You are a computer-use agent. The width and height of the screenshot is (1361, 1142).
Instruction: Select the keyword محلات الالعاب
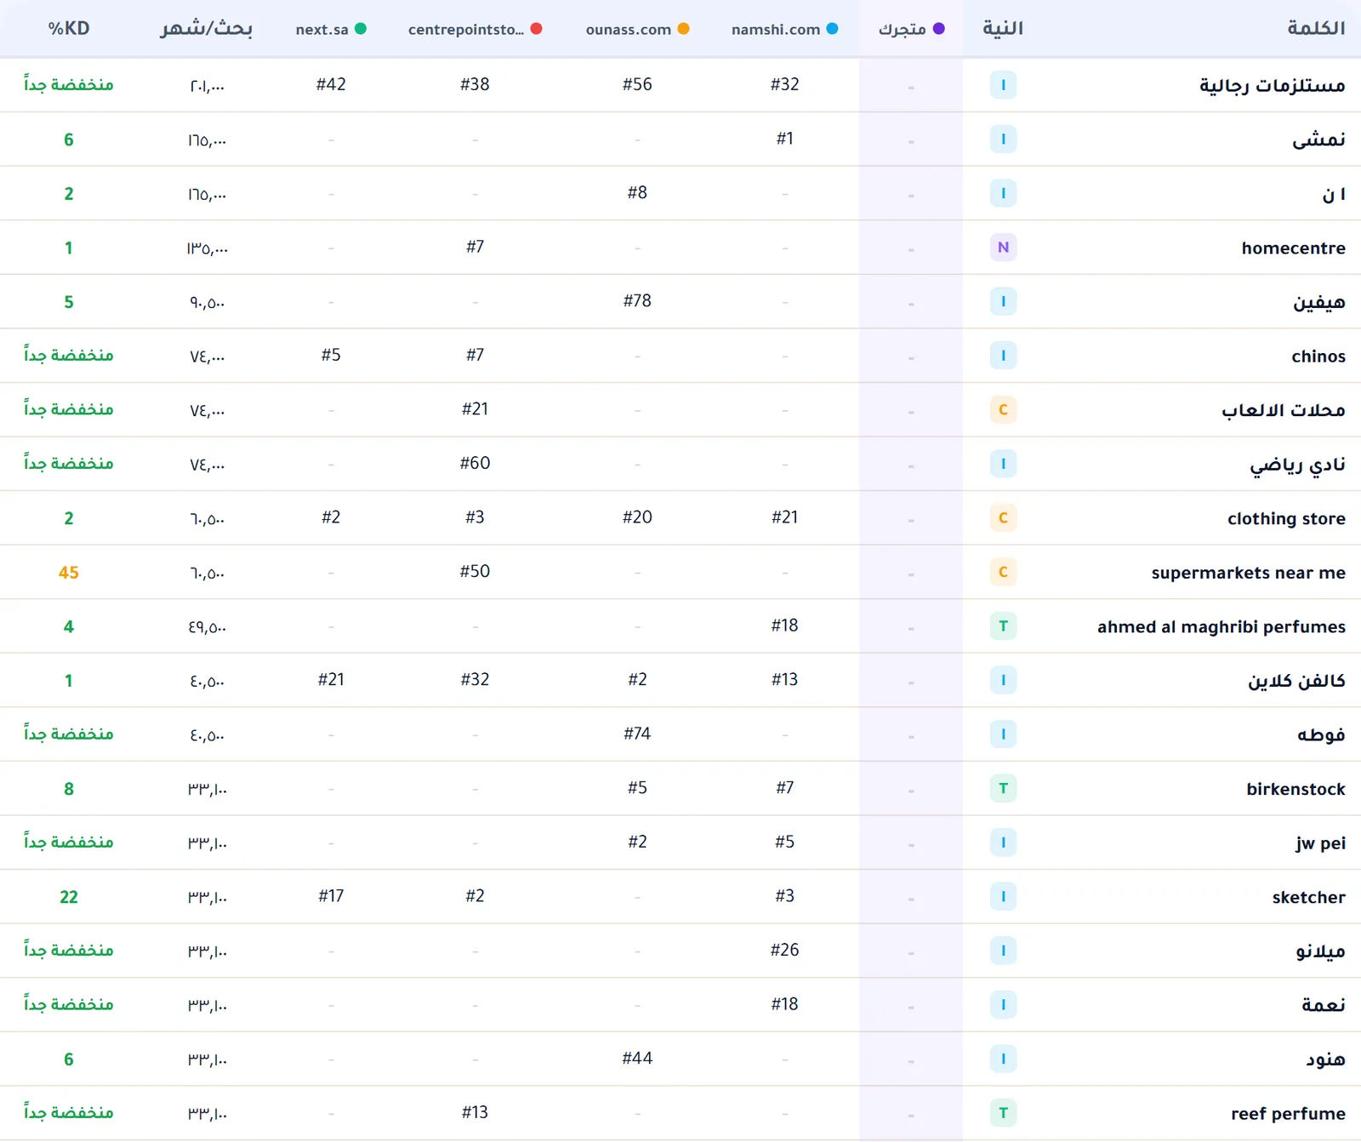1284,410
